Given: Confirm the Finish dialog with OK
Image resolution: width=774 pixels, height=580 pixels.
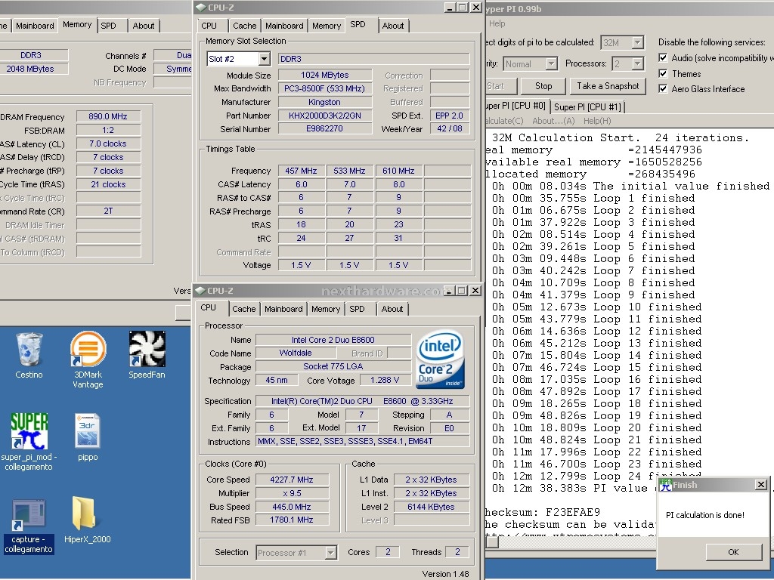Looking at the screenshot, I should pyautogui.click(x=733, y=552).
